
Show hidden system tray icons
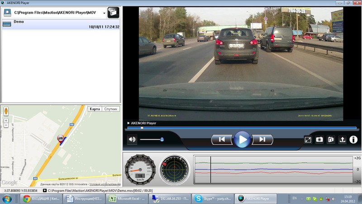point(302,199)
